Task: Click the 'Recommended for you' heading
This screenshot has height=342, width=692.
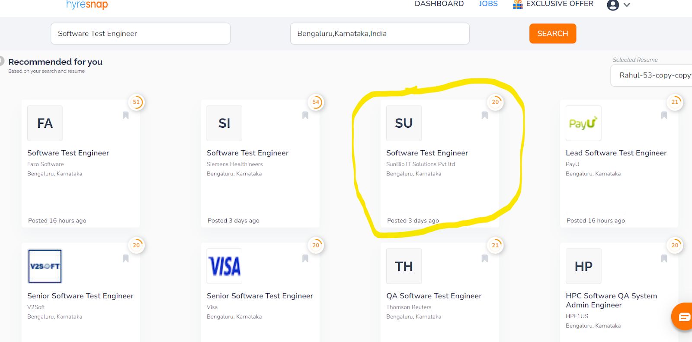Action: pyautogui.click(x=55, y=61)
